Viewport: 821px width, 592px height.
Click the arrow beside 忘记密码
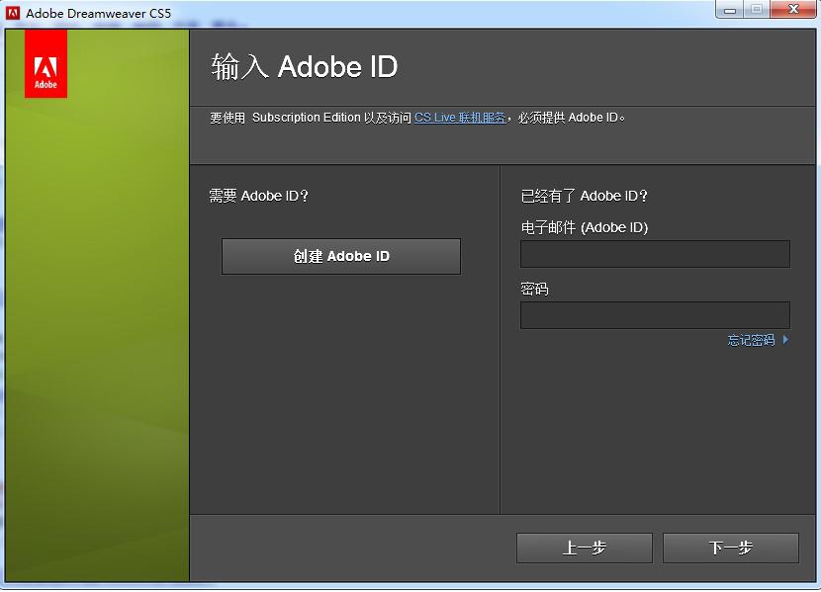pyautogui.click(x=785, y=340)
